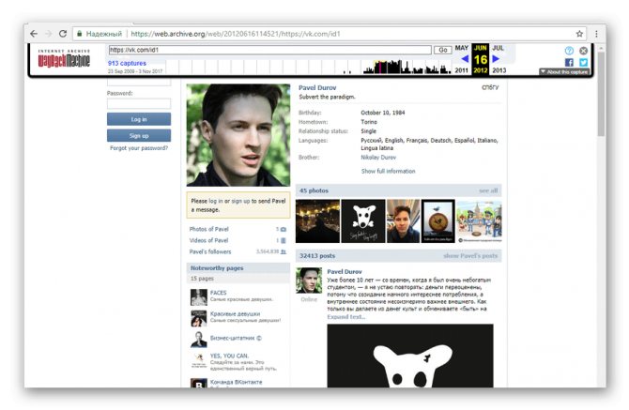Select the JUL 2013 capture month
The image size is (629, 410).
coord(499,59)
